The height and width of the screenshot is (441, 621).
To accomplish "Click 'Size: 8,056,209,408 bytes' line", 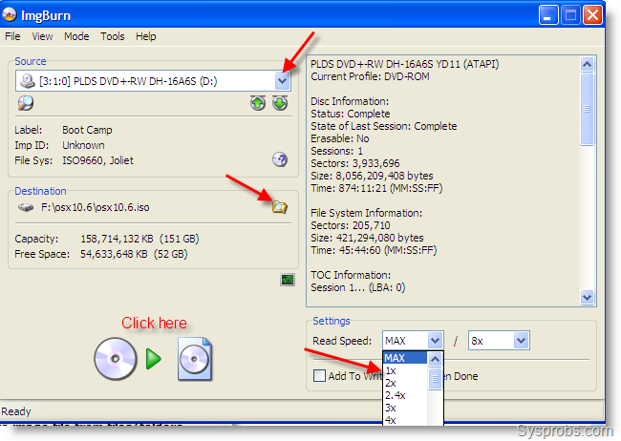I will click(372, 176).
